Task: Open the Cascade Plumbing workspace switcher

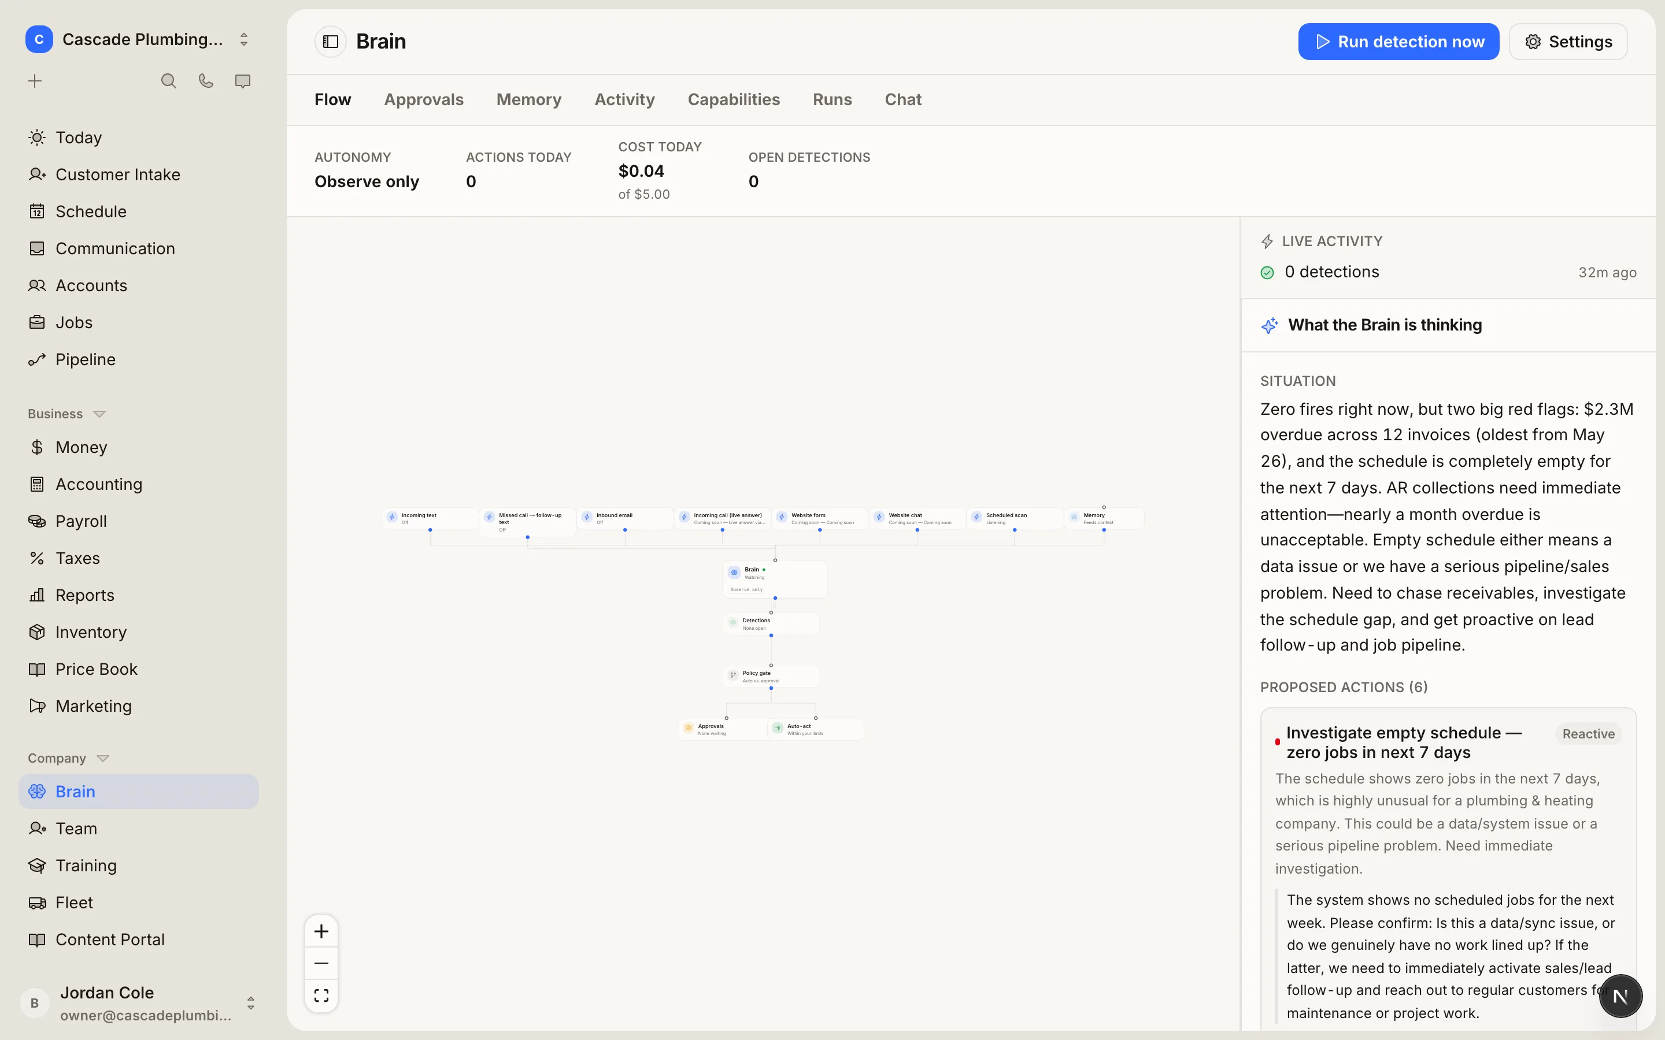Action: point(138,39)
